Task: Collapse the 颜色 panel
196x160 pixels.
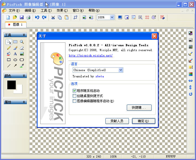Action: point(24,76)
